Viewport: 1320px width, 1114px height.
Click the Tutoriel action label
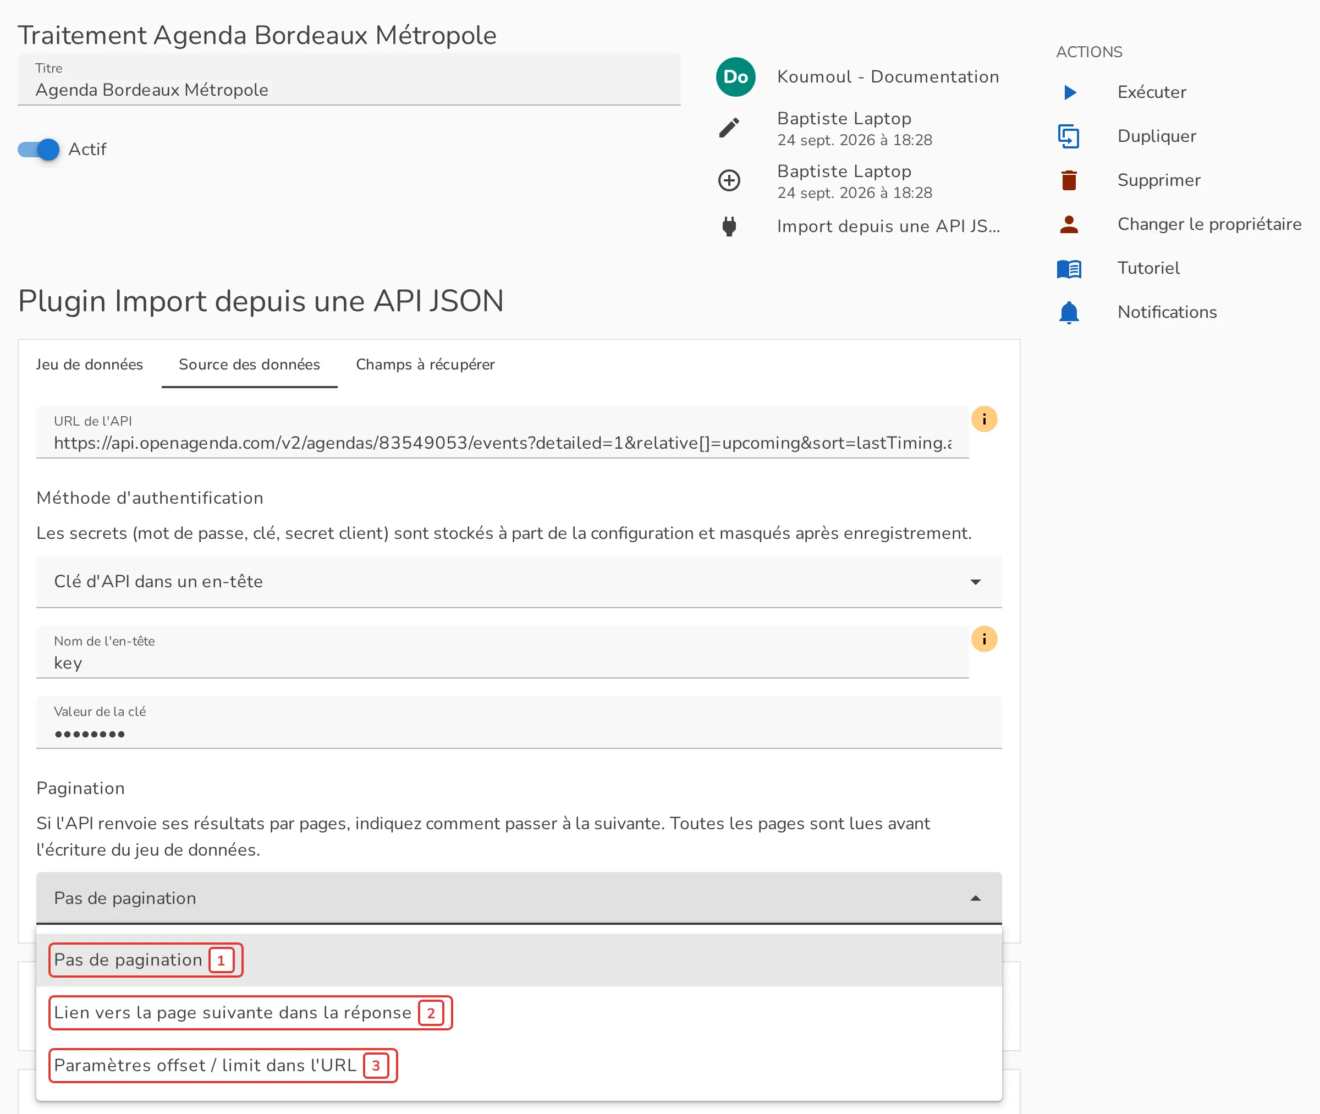coord(1148,268)
